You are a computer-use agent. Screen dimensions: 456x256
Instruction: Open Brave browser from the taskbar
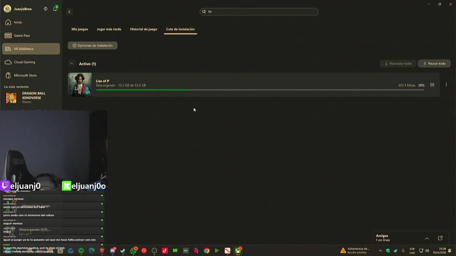coord(102,251)
